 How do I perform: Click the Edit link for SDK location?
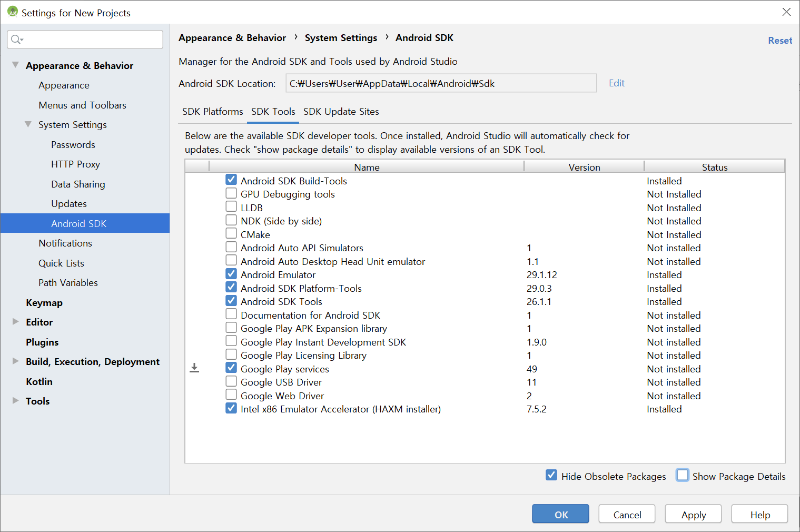tap(617, 83)
